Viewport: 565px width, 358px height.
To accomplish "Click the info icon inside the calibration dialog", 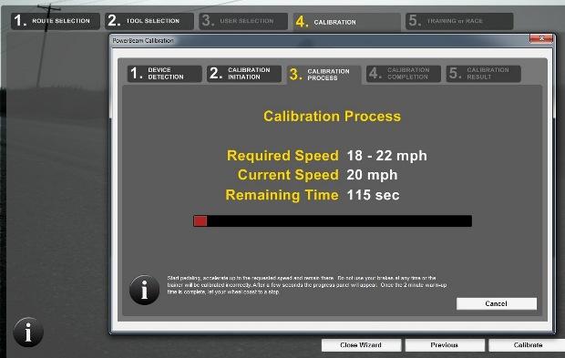I will 145,290.
